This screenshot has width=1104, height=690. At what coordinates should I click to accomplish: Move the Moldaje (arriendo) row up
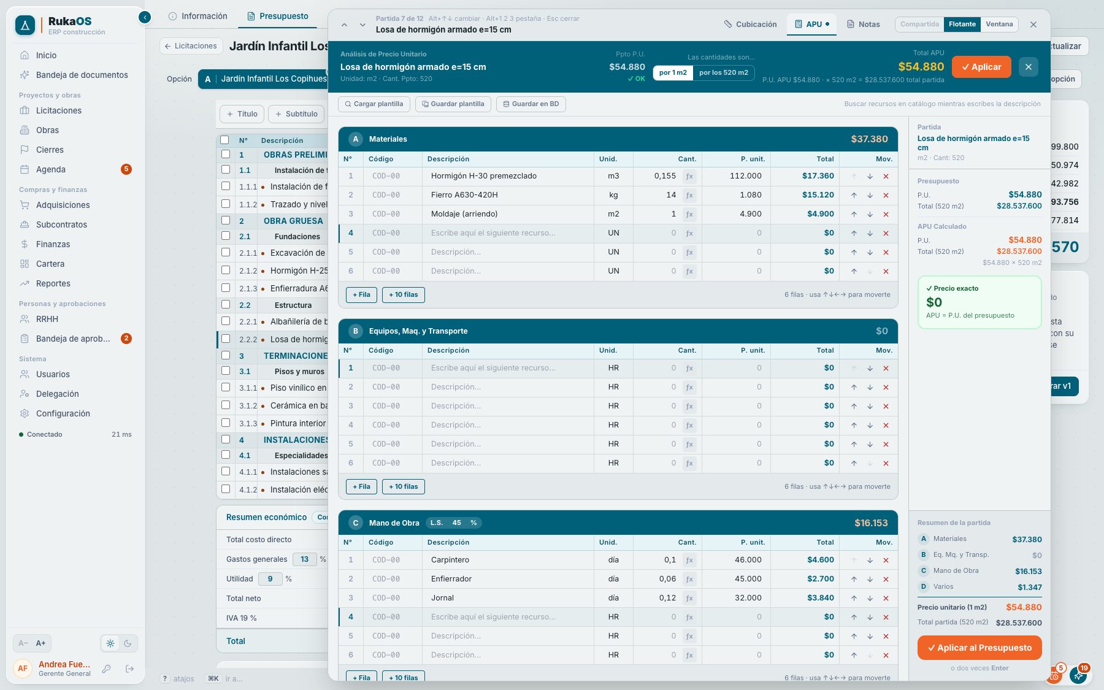[x=854, y=214]
